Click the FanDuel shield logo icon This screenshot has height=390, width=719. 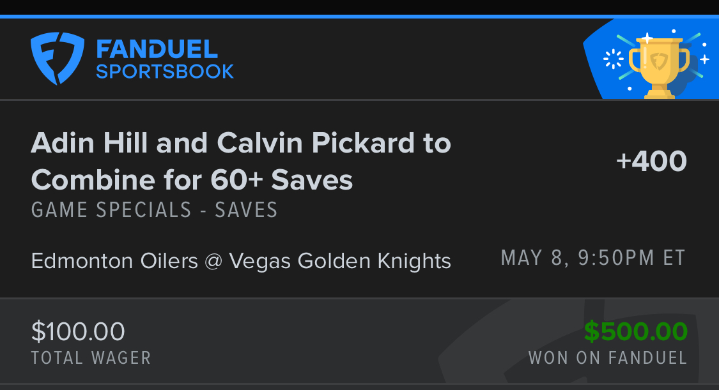pos(58,59)
